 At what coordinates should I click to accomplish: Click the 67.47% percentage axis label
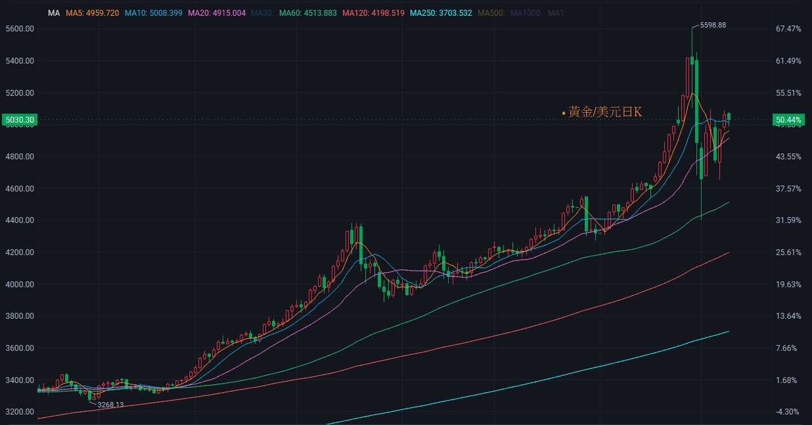[x=788, y=29]
